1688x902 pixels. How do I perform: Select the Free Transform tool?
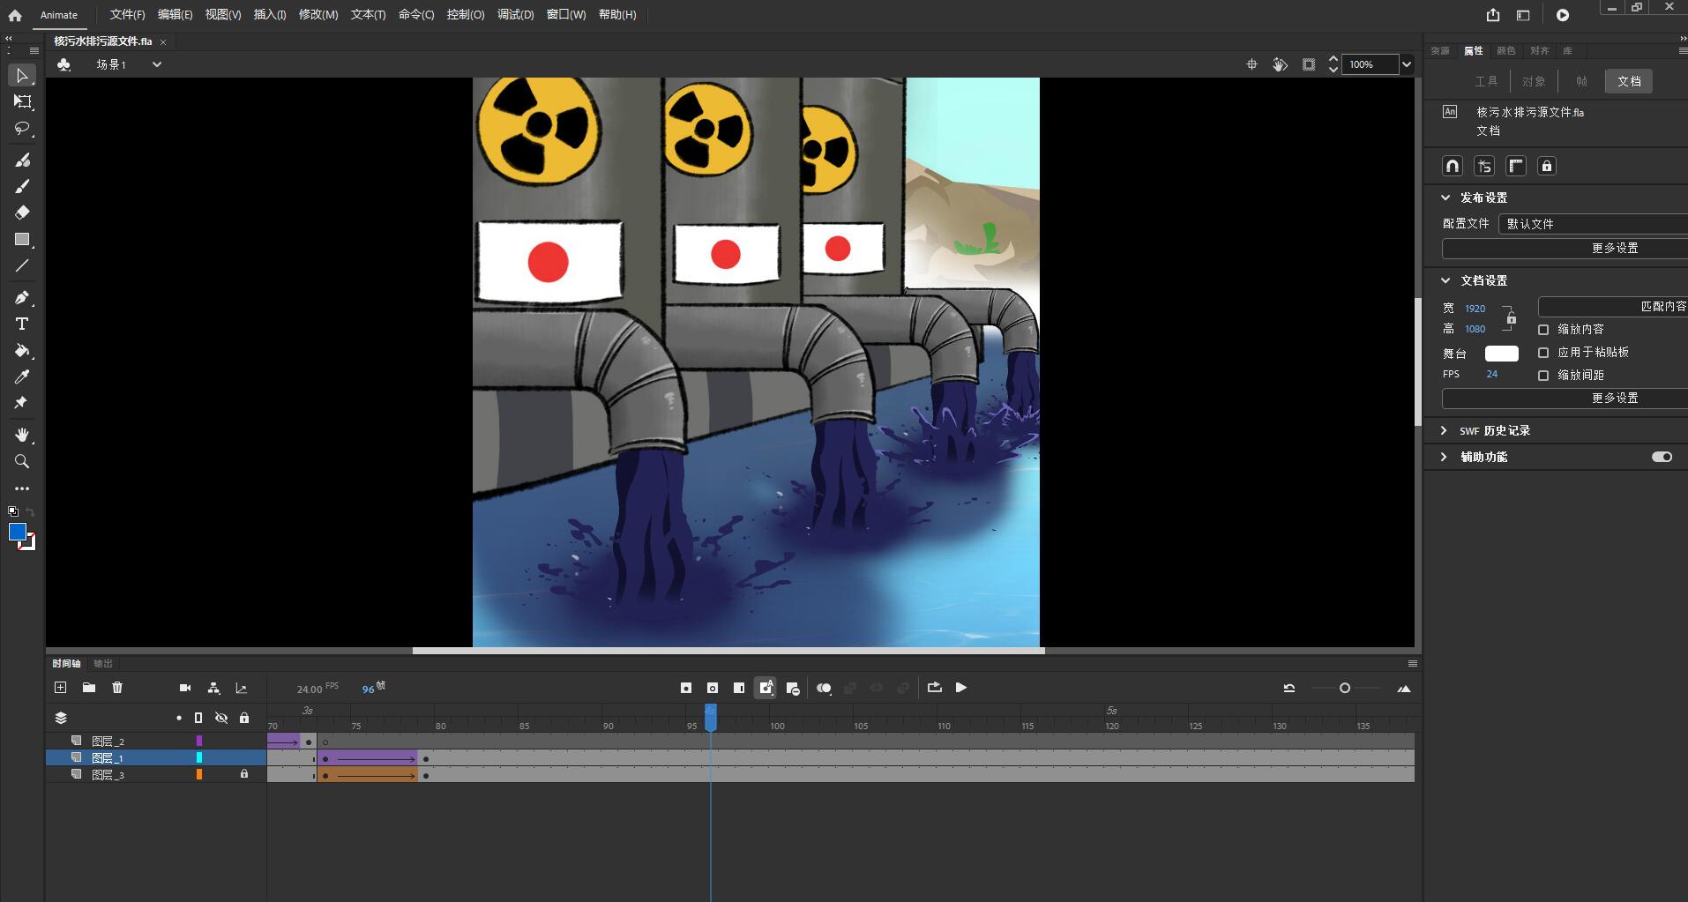click(22, 102)
